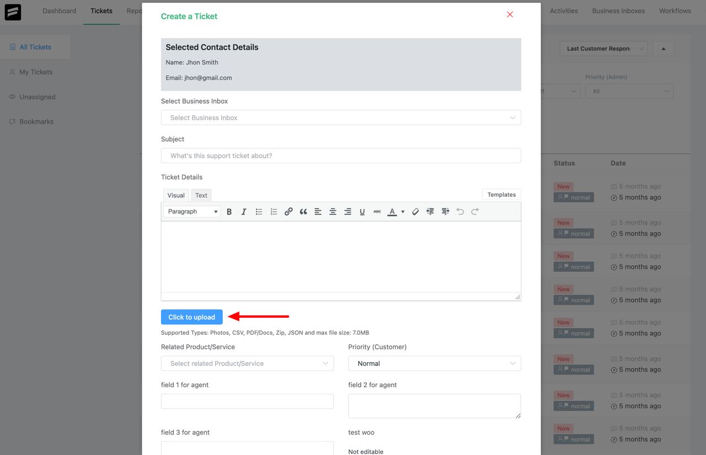Open the Select Business Inbox dropdown
The image size is (706, 455).
tap(340, 117)
